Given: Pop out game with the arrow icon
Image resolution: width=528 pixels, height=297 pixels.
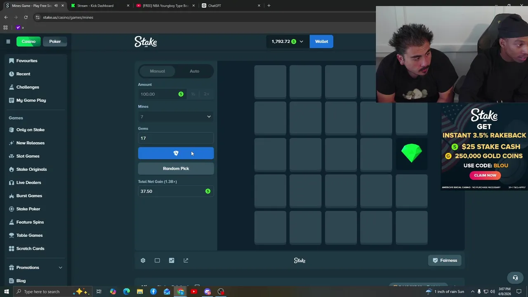Looking at the screenshot, I should [186, 260].
